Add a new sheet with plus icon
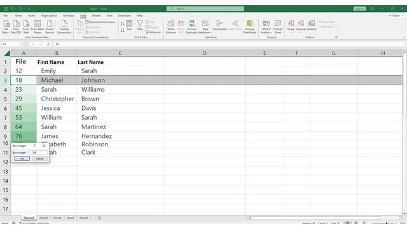 tap(99, 218)
